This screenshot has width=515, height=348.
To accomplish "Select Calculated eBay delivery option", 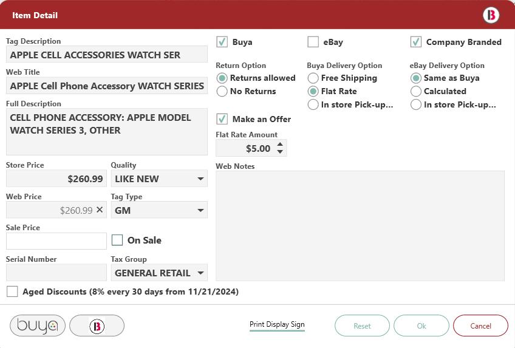I will click(416, 91).
